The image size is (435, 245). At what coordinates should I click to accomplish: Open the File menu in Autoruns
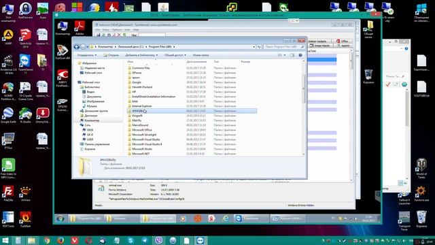[x=98, y=30]
